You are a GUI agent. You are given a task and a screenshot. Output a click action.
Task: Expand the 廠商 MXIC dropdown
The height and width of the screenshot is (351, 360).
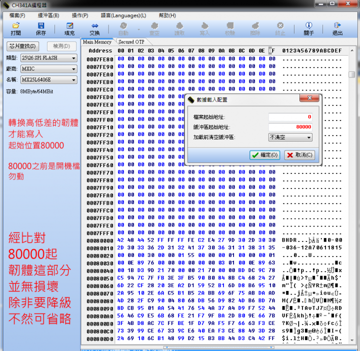click(x=73, y=69)
